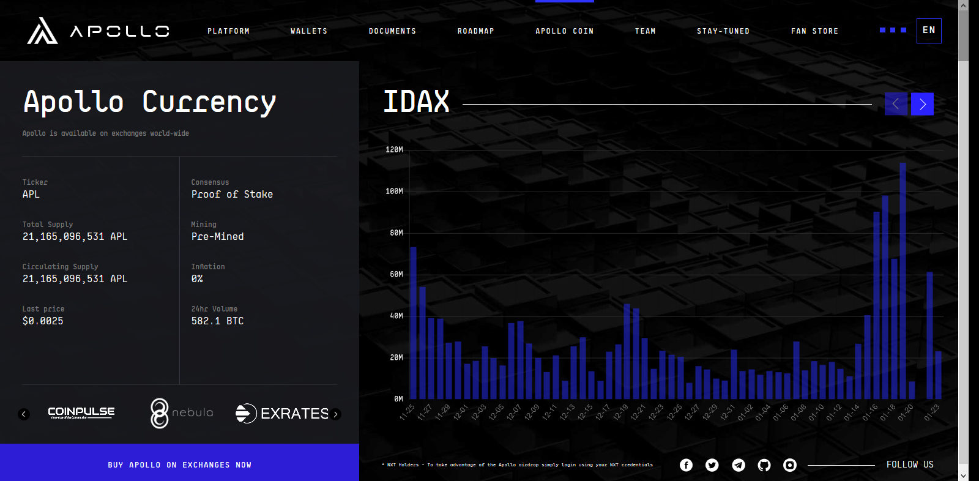Show previous exchange chart with left arrow
The width and height of the screenshot is (979, 481).
(x=896, y=104)
